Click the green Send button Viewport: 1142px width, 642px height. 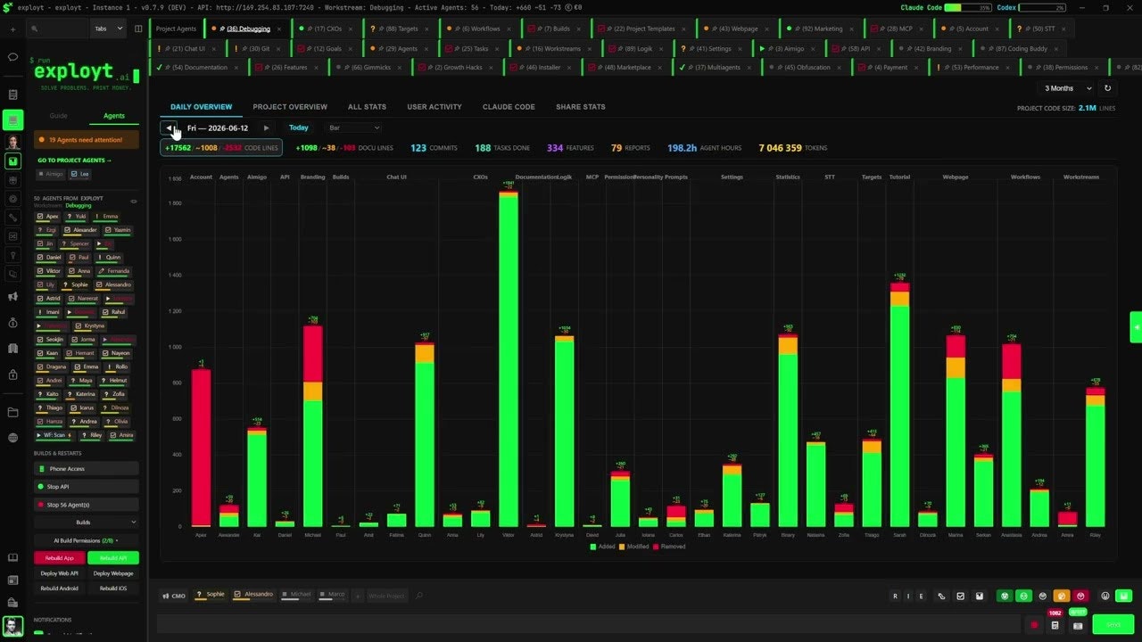pyautogui.click(x=1113, y=625)
